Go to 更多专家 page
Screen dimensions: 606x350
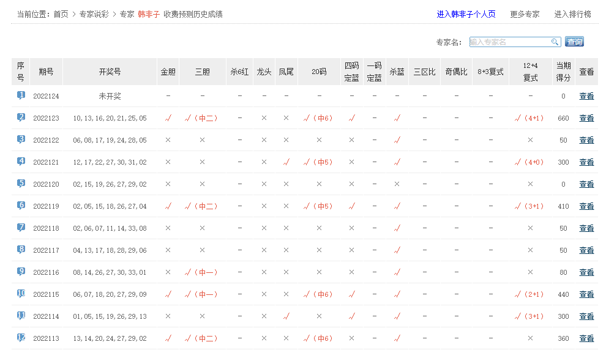tap(525, 14)
